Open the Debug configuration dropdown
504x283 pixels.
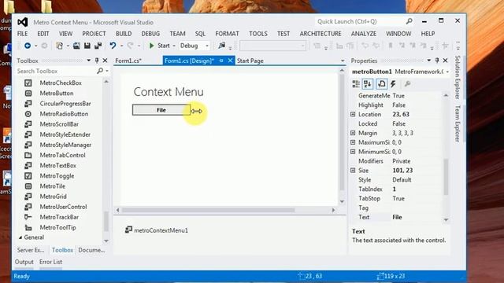[206, 46]
